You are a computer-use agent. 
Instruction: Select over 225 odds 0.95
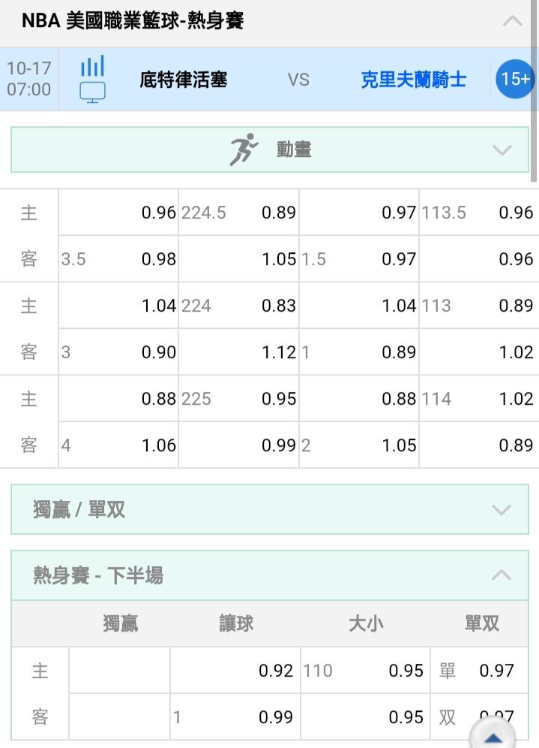(239, 398)
